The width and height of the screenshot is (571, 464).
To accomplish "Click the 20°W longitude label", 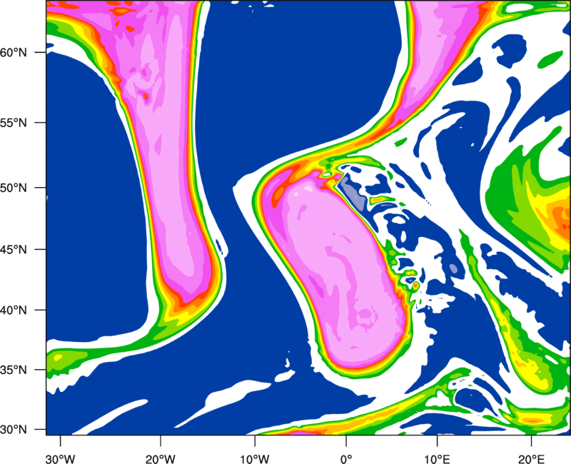I will [x=161, y=459].
